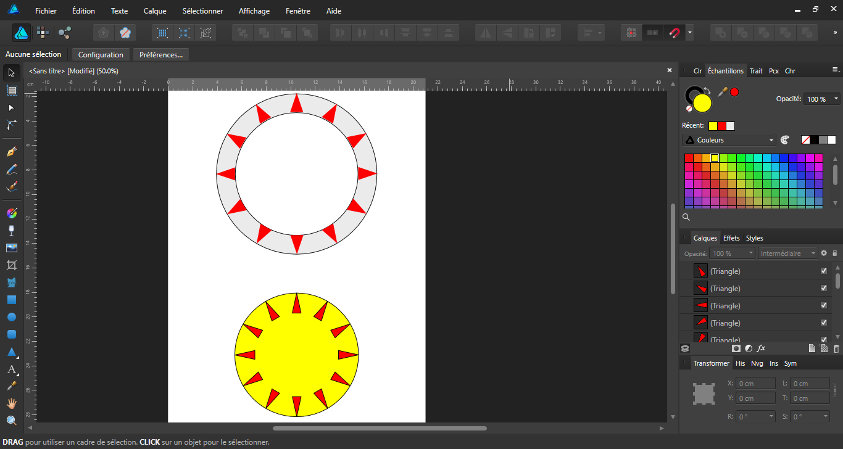Select the Vector Crop tool
The image size is (843, 449).
pyautogui.click(x=11, y=265)
